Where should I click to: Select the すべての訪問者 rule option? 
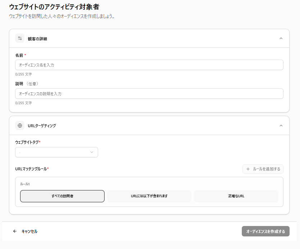(x=62, y=196)
